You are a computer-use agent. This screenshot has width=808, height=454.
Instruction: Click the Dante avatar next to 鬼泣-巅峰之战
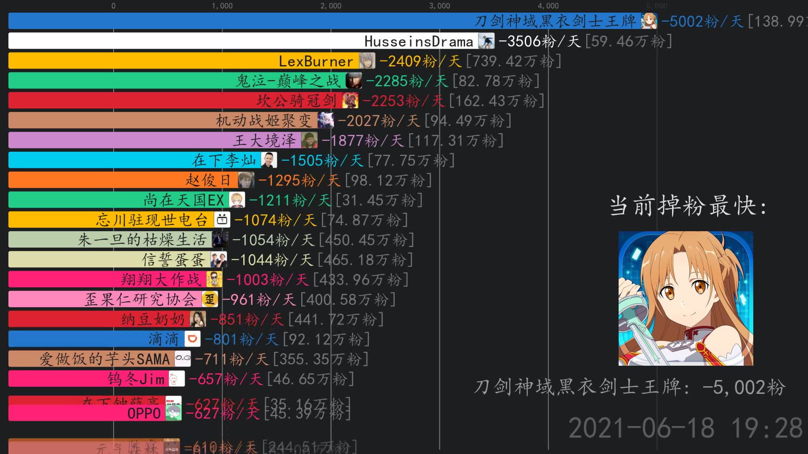pos(355,81)
